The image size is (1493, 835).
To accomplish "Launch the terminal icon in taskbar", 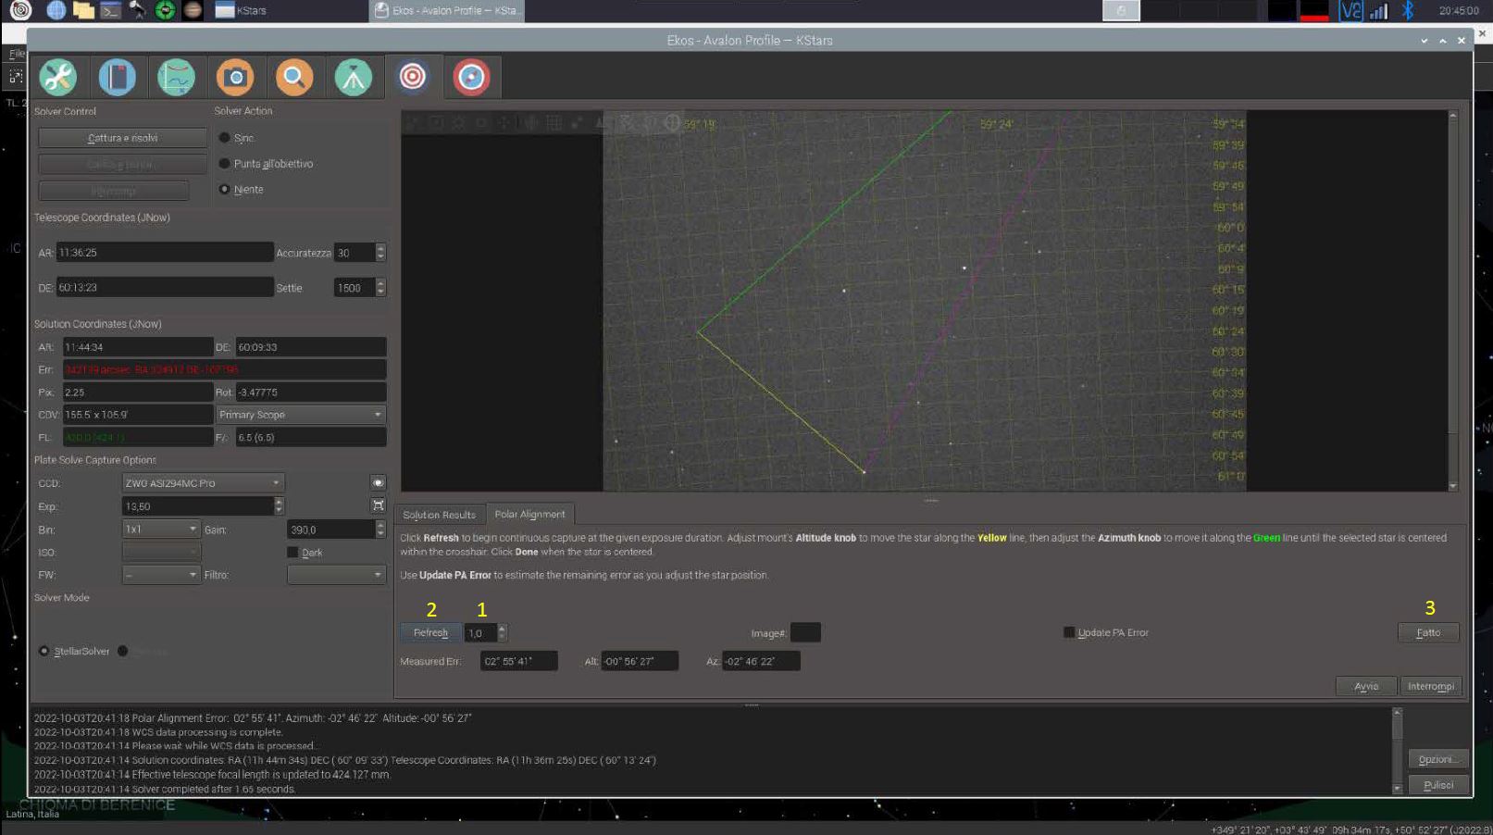I will tap(110, 10).
